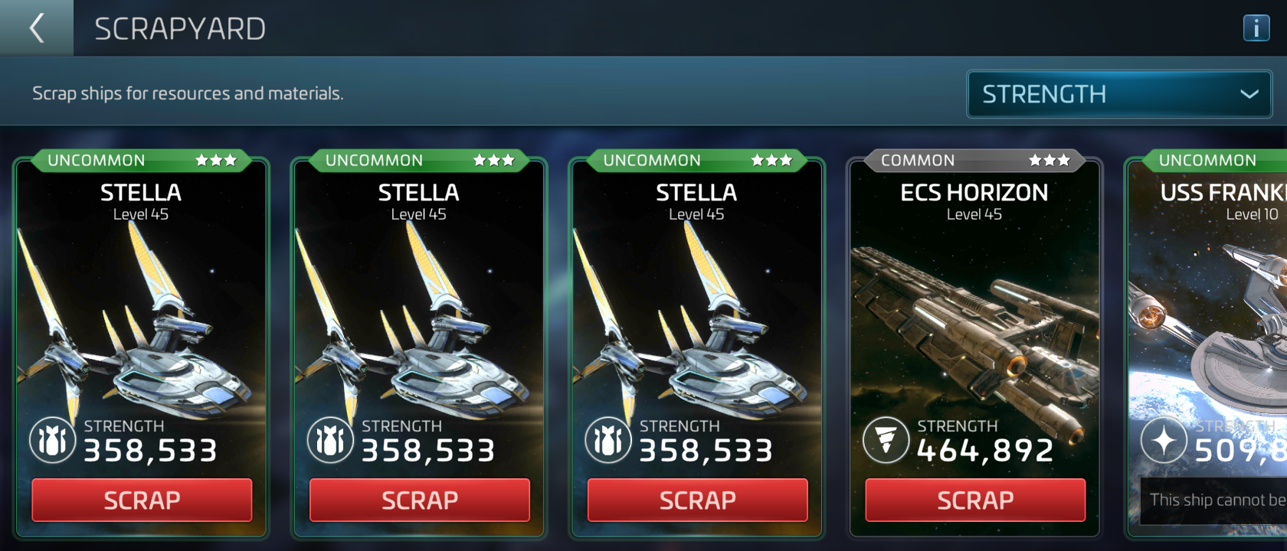Scrap the third Stella ship

pos(697,500)
